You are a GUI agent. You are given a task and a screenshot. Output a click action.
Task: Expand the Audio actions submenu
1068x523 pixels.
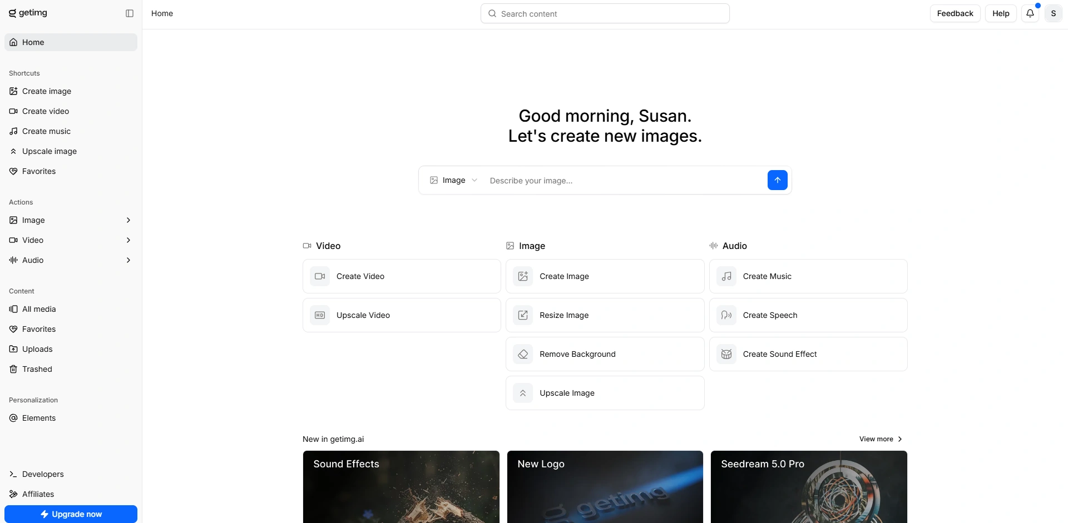coord(128,260)
